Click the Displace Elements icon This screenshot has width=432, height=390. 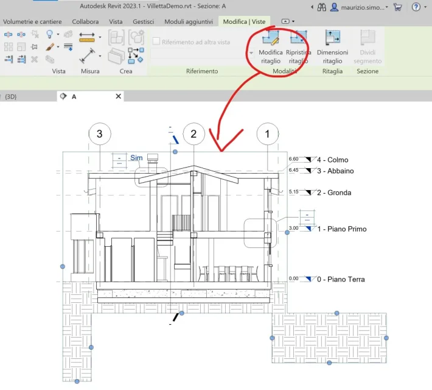(x=68, y=34)
